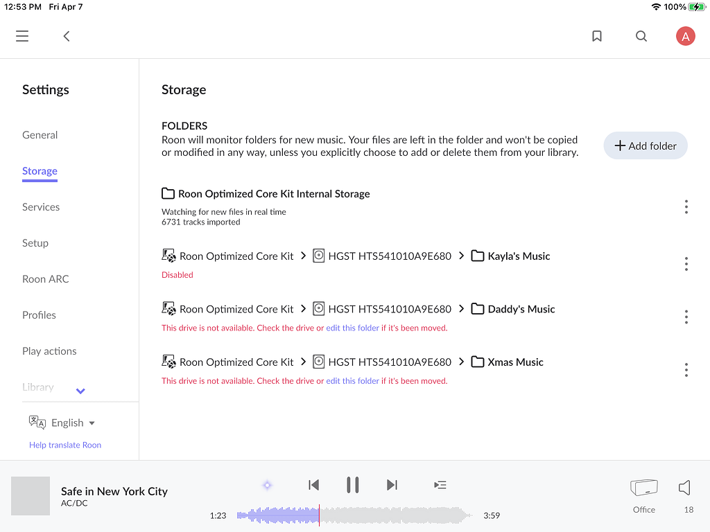Click the Add folder button
This screenshot has width=710, height=532.
[645, 145]
